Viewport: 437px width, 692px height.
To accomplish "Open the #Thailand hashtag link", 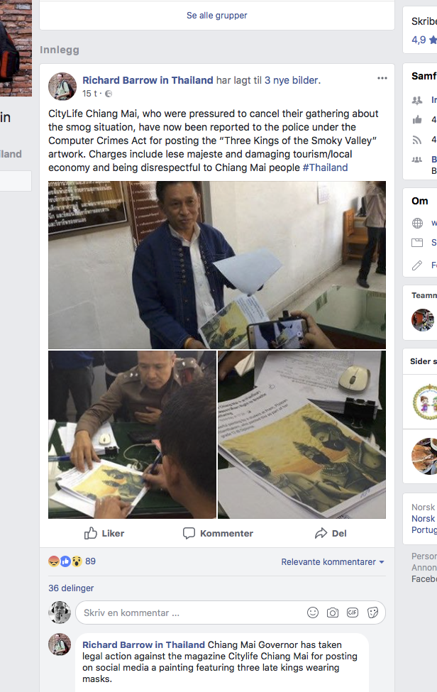I will (325, 167).
